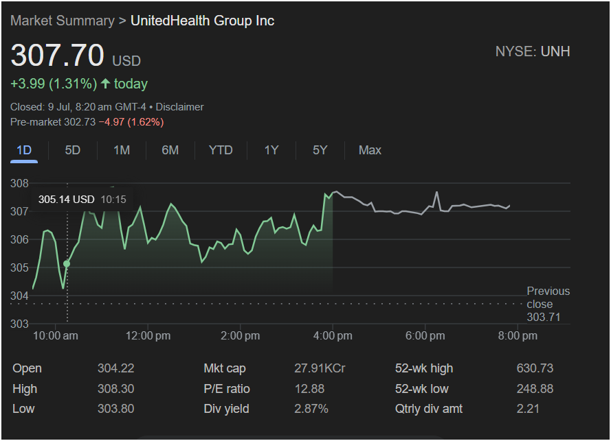Click the 307.70 current price
This screenshot has width=611, height=441.
point(57,55)
